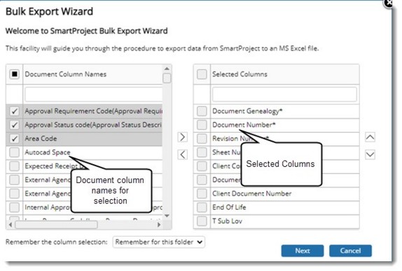Move selected column down with arrow
This screenshot has height=271, width=402.
click(370, 154)
